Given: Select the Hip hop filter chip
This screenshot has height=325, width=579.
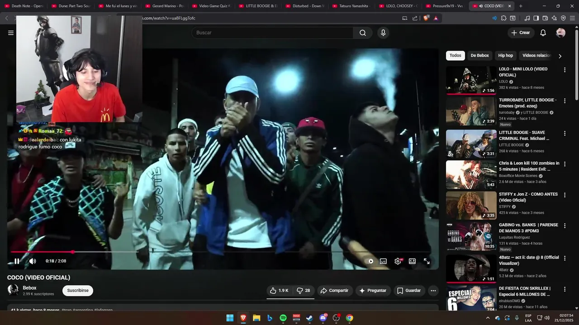Looking at the screenshot, I should (x=506, y=56).
